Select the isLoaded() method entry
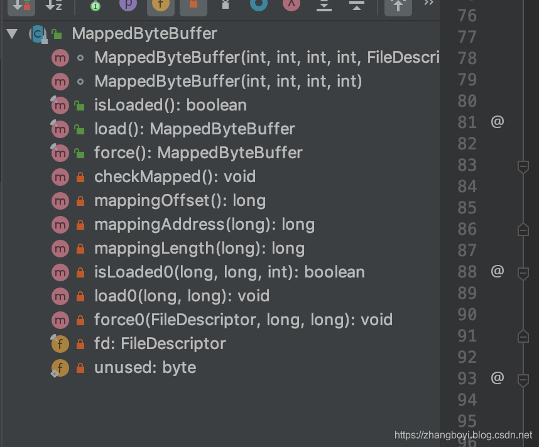Image resolution: width=539 pixels, height=447 pixels. click(x=170, y=105)
